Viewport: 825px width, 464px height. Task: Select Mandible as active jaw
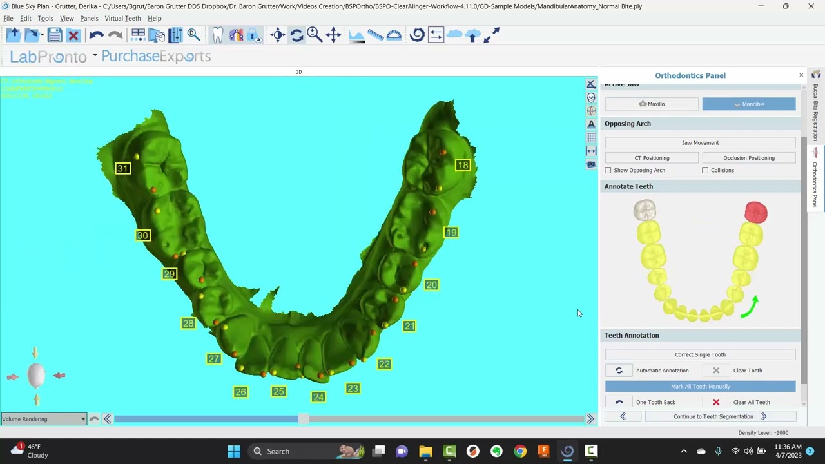point(749,104)
